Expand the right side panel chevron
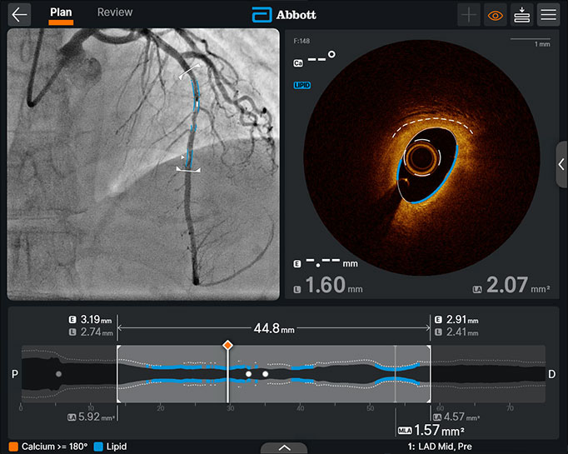 (561, 164)
